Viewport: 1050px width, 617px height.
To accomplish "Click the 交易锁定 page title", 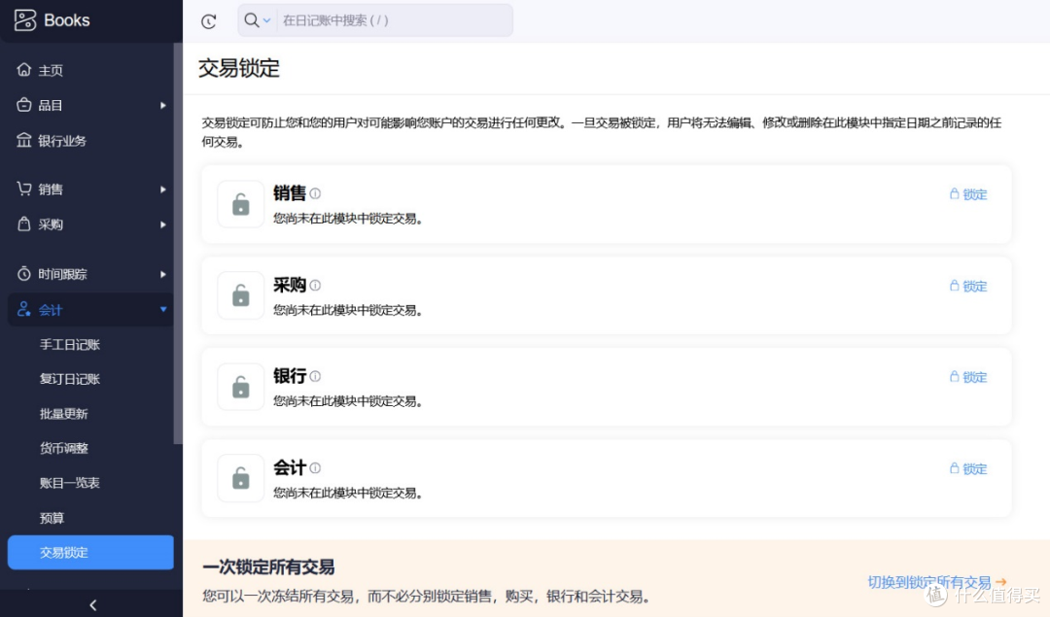I will click(x=239, y=68).
